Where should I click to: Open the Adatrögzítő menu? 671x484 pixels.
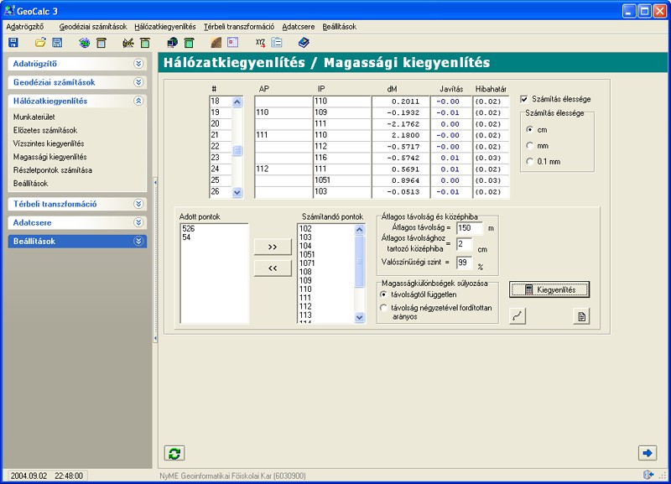pyautogui.click(x=25, y=27)
